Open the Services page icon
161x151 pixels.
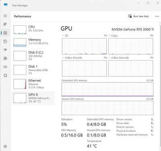pos(5,75)
